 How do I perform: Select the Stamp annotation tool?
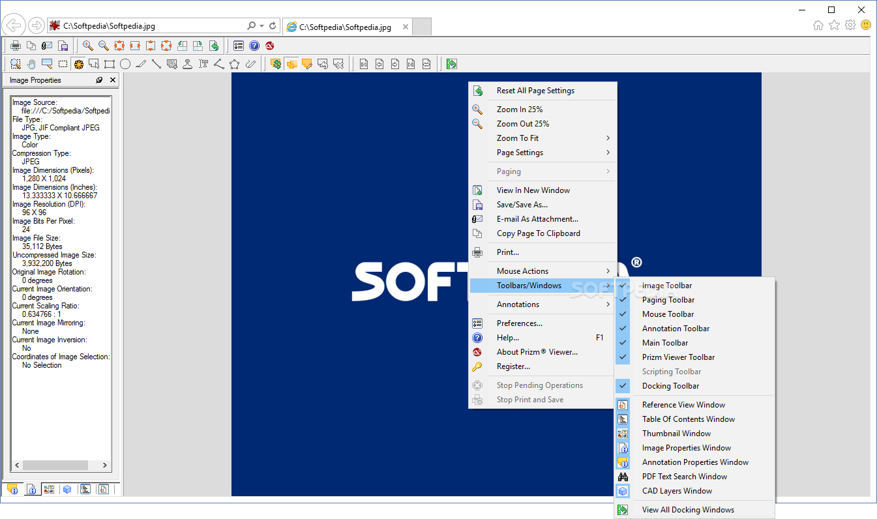(x=188, y=64)
